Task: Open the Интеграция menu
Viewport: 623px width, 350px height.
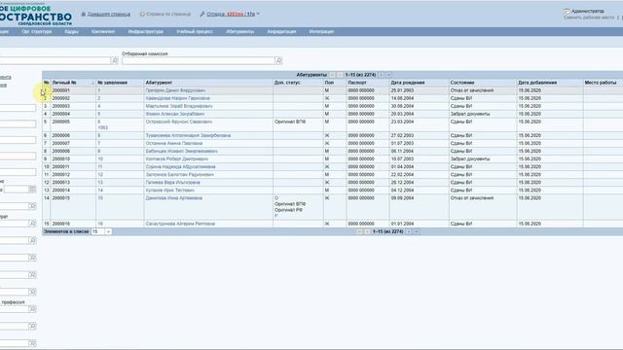Action: point(321,31)
